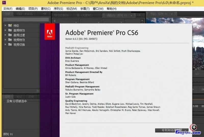The height and width of the screenshot is (137, 204).
Task: Open the effects panel flyout menu icon
Action: click(44, 14)
